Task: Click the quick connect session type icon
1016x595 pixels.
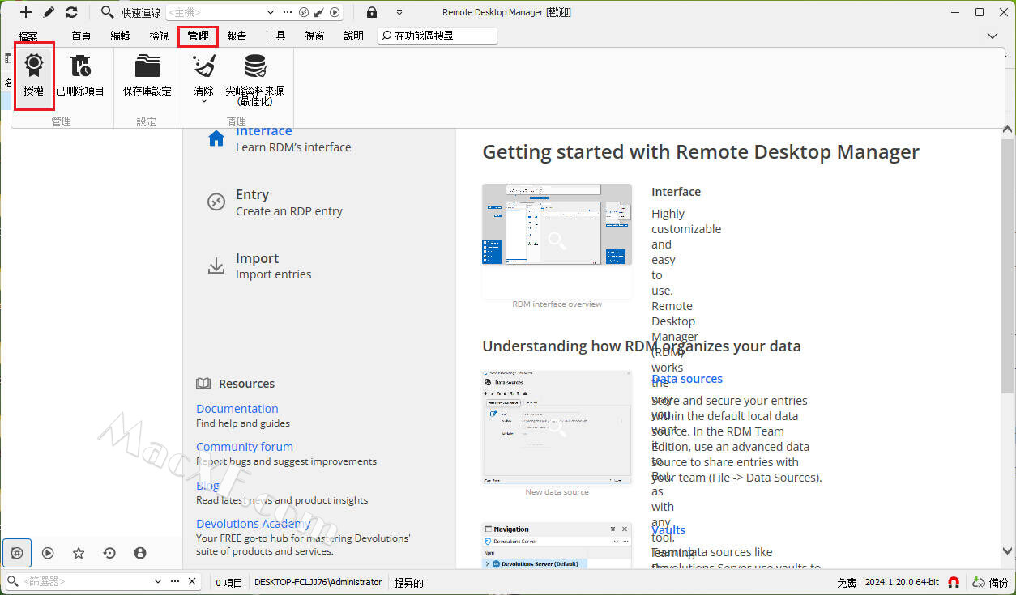Action: [x=304, y=12]
